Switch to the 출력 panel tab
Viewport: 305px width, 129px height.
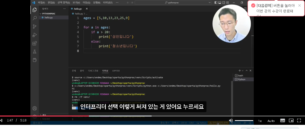click(82, 71)
